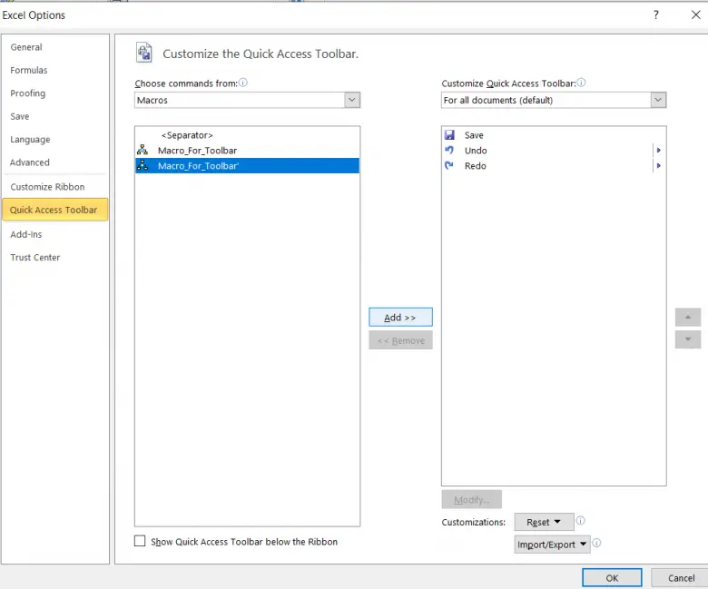Switch to the Customize Ribbon section

pyautogui.click(x=47, y=187)
